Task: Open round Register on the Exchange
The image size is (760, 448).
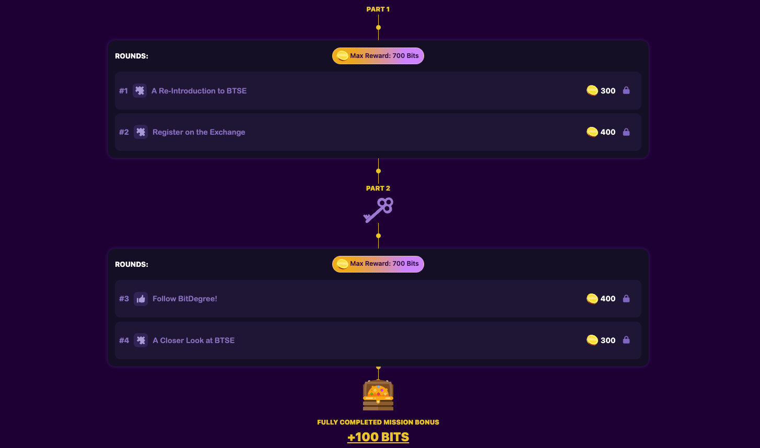Action: tap(198, 132)
